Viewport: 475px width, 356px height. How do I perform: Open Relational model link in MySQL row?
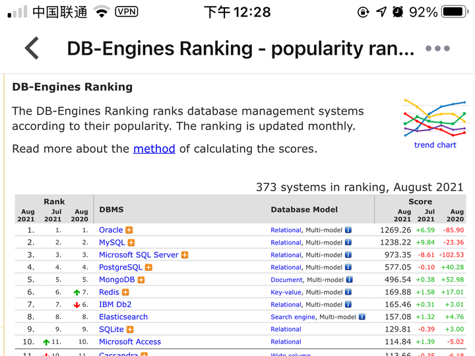(286, 243)
